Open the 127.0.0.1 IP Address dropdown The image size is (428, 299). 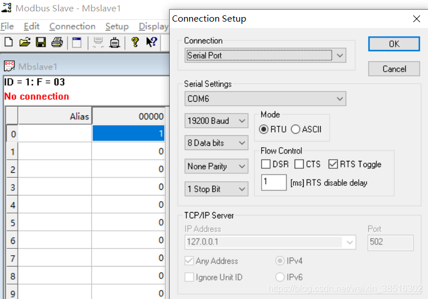coord(270,242)
